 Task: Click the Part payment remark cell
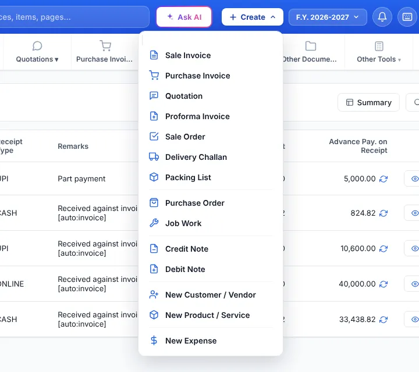[x=81, y=178]
